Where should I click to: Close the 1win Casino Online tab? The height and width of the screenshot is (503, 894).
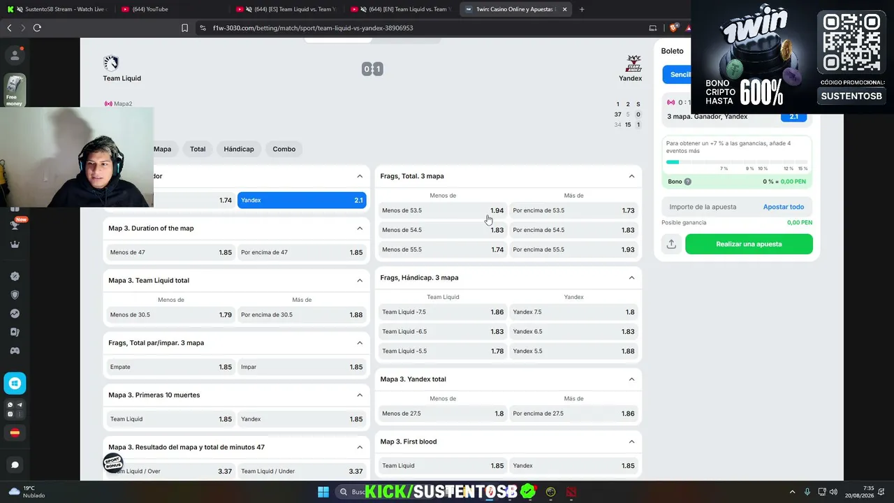[564, 9]
